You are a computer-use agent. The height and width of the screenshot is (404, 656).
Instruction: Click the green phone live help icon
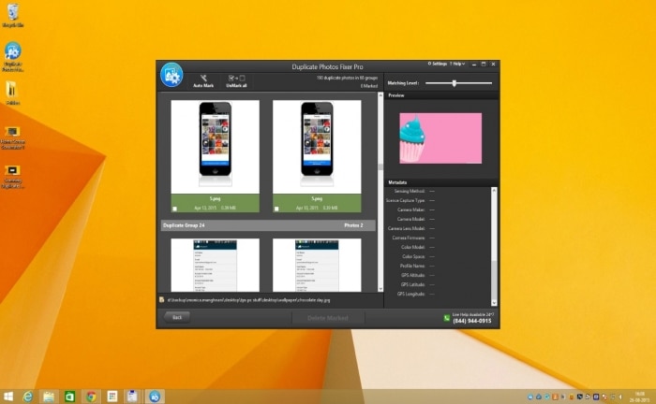[x=446, y=318]
